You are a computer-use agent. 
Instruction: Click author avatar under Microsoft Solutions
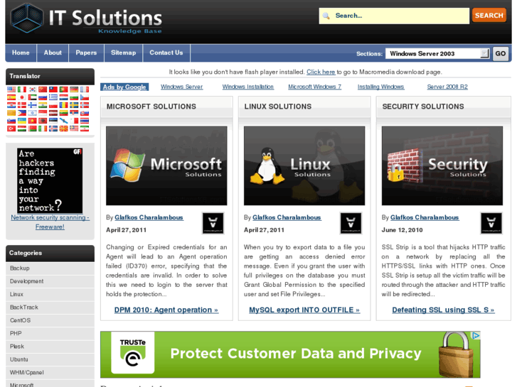[x=213, y=223]
